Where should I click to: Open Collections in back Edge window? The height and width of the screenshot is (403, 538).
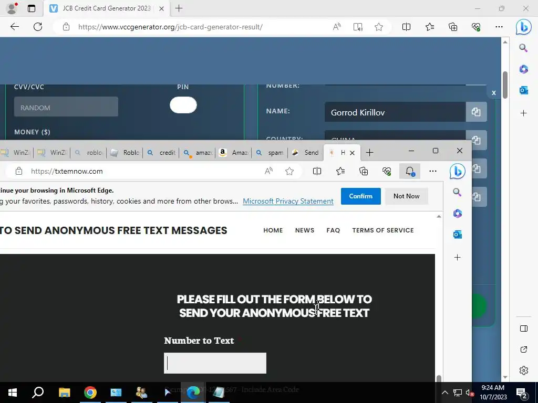tap(453, 27)
